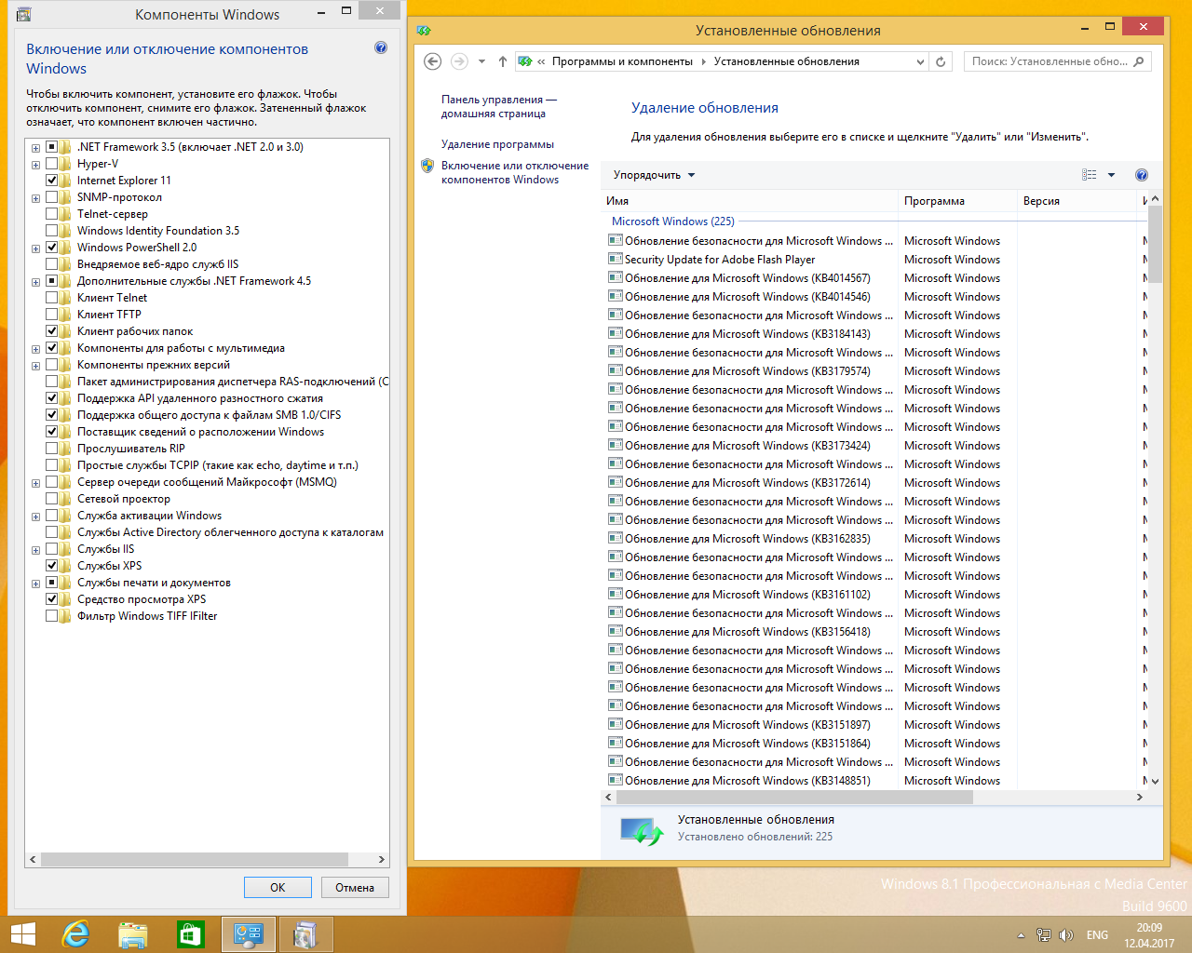Switch to Windows Features taskbar button
The height and width of the screenshot is (953, 1192).
click(x=305, y=934)
